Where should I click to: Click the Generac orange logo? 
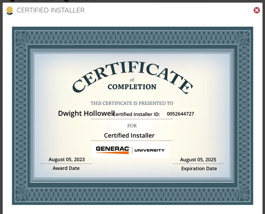coord(112,150)
